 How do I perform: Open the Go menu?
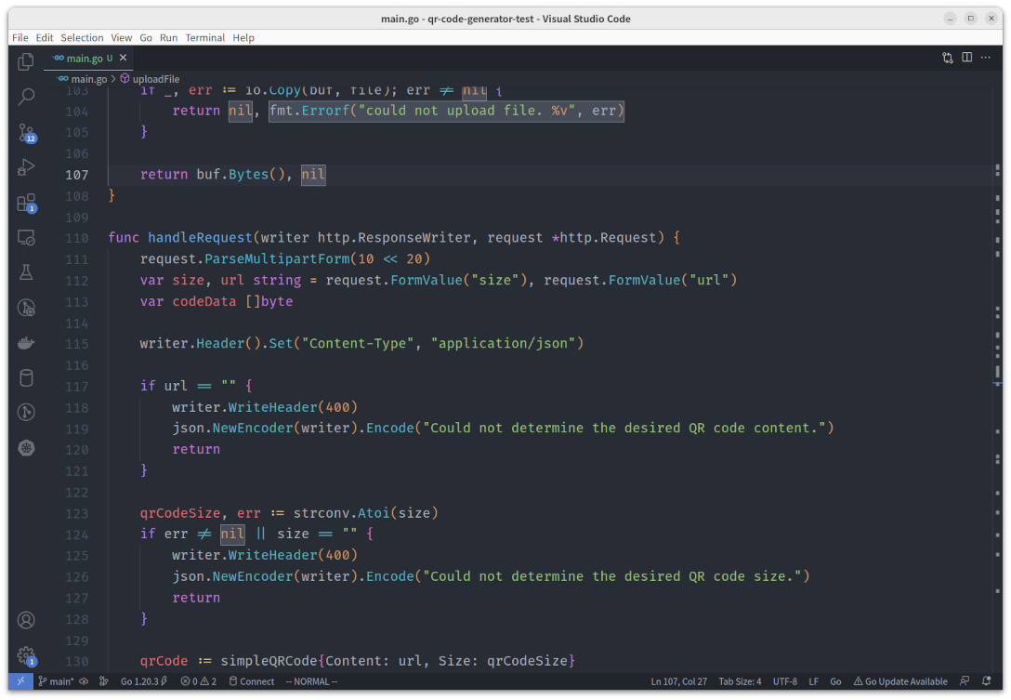click(x=146, y=37)
